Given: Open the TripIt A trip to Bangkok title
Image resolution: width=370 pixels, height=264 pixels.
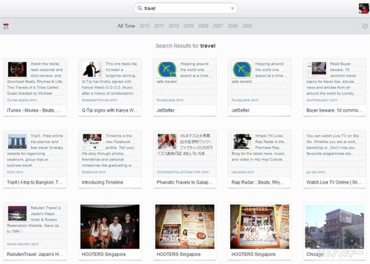Looking at the screenshot, I should pyautogui.click(x=35, y=183).
